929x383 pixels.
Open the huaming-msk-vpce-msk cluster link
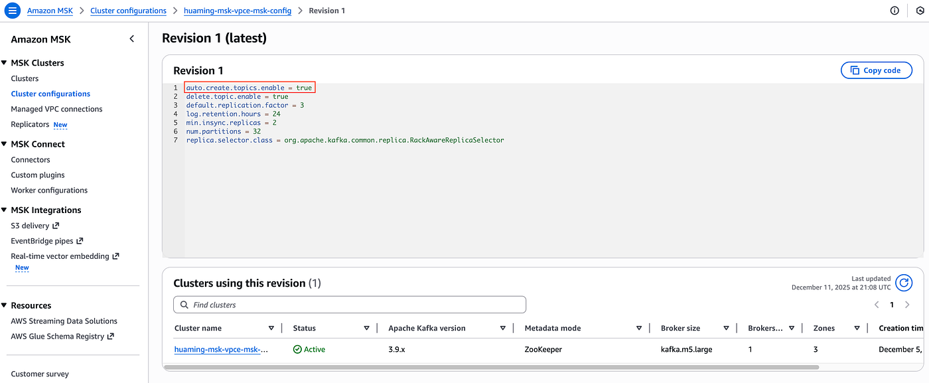click(x=222, y=349)
